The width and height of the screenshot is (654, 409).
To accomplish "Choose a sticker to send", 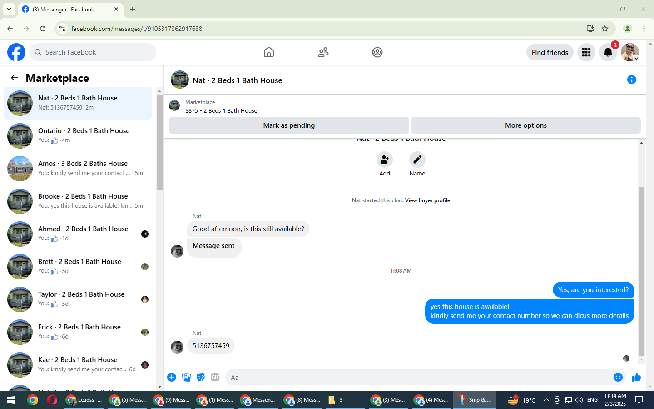I will 201,377.
